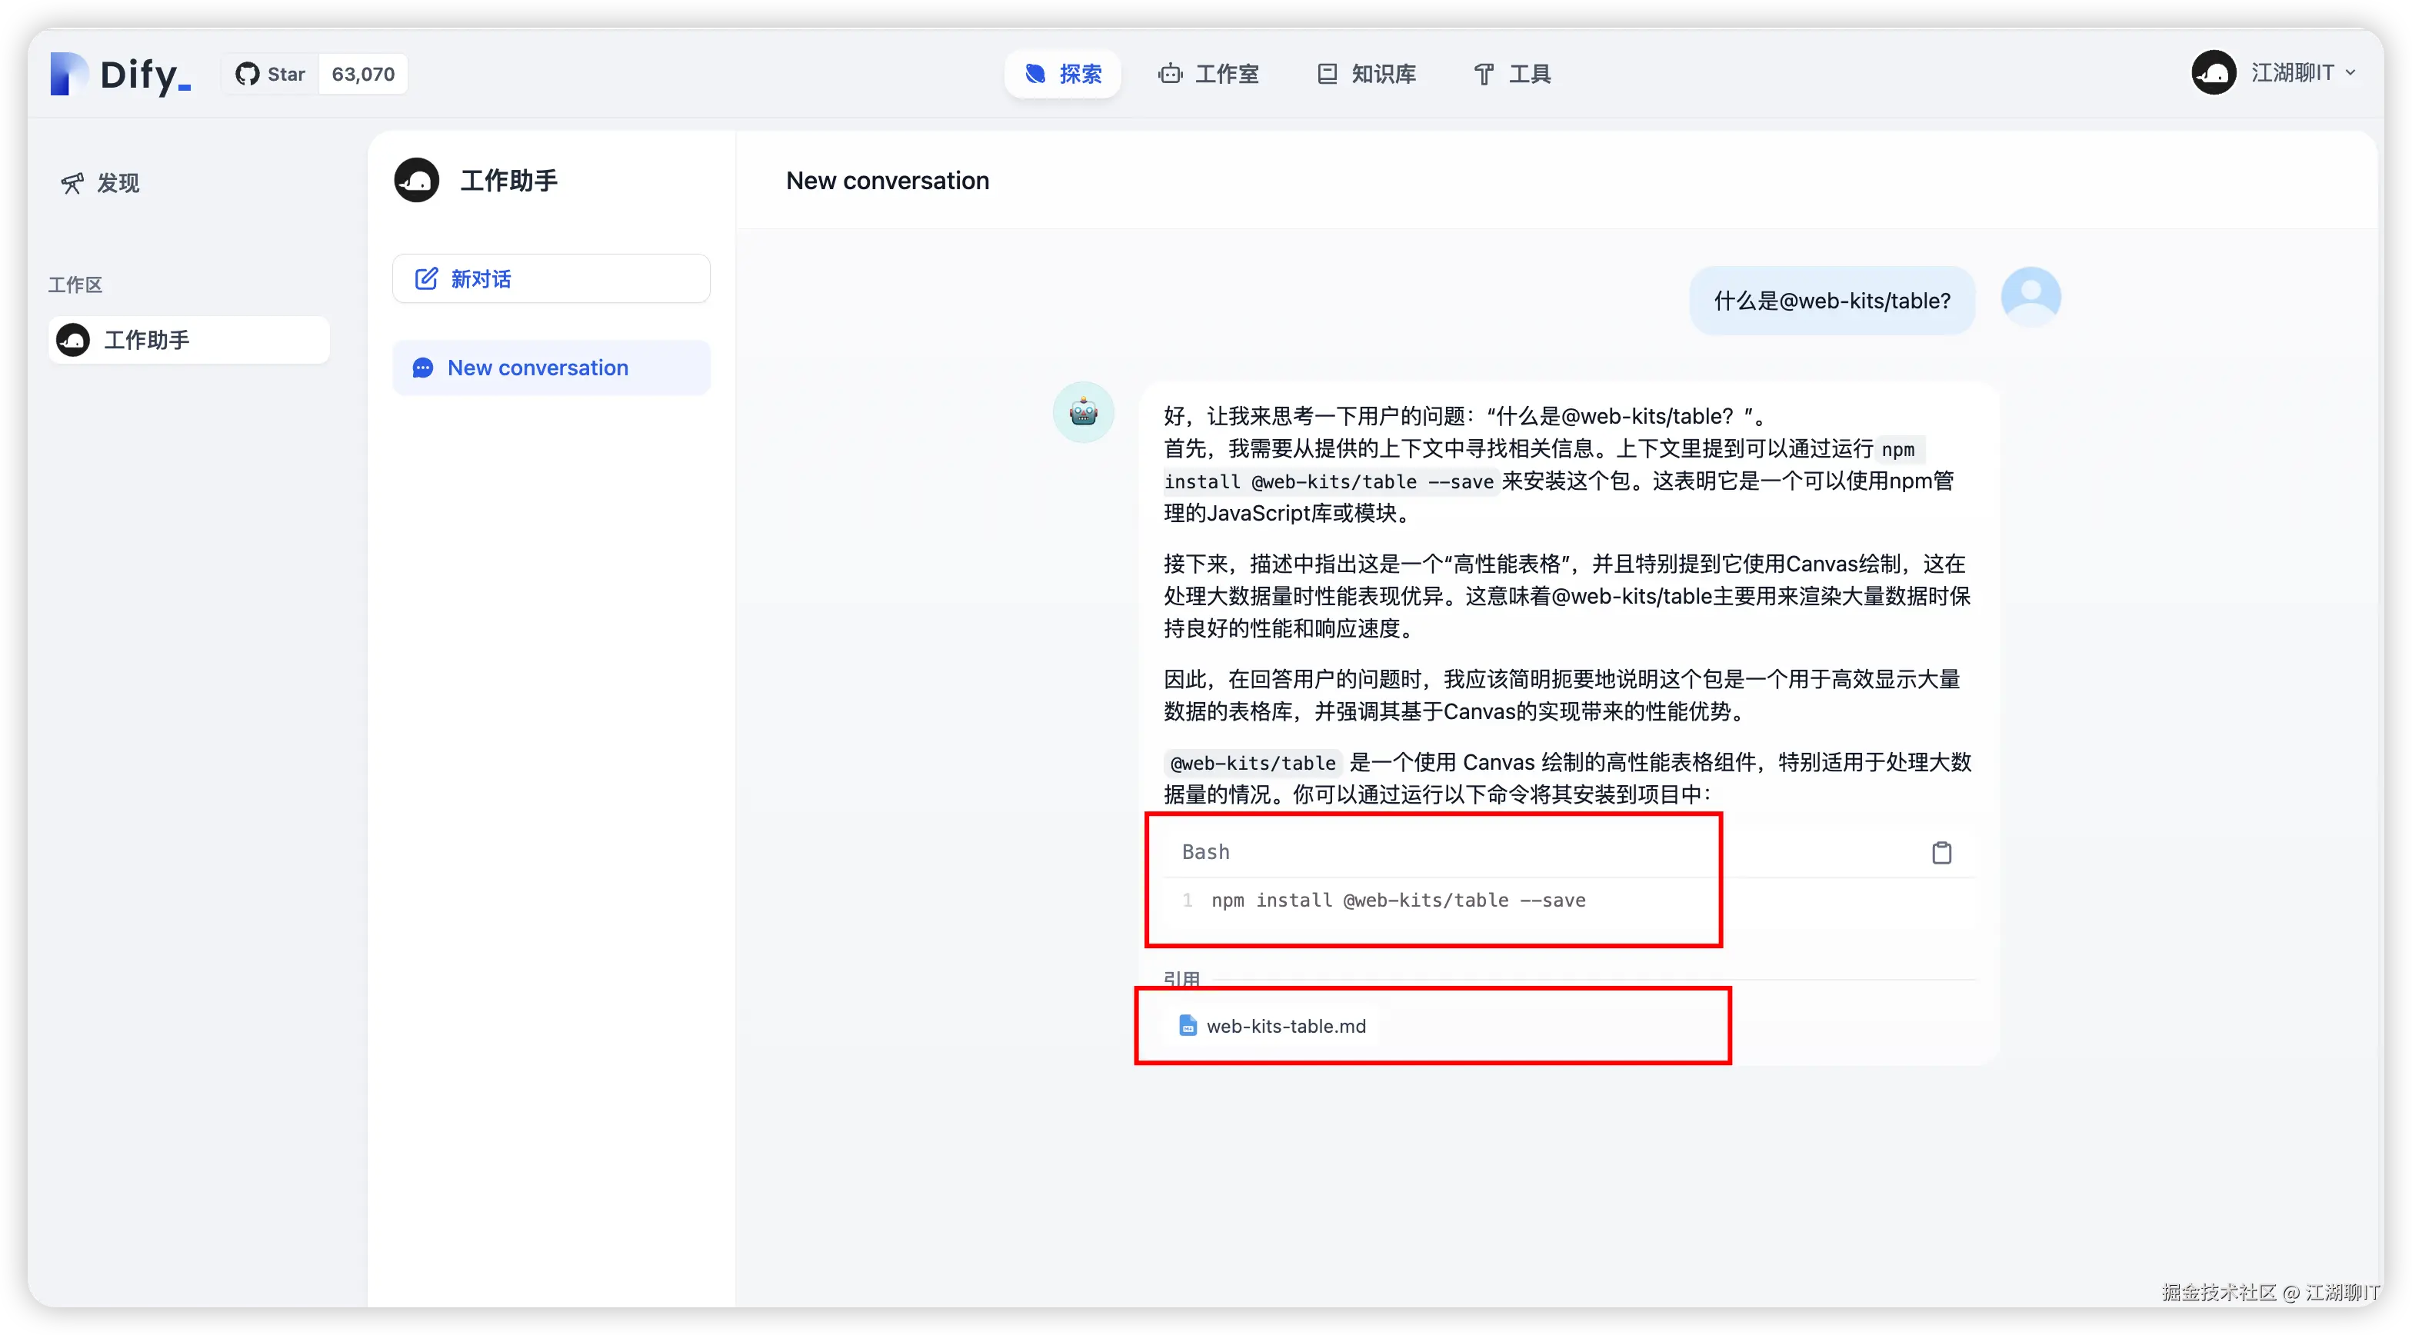
Task: Click the telescope Discover icon
Action: [x=72, y=182]
